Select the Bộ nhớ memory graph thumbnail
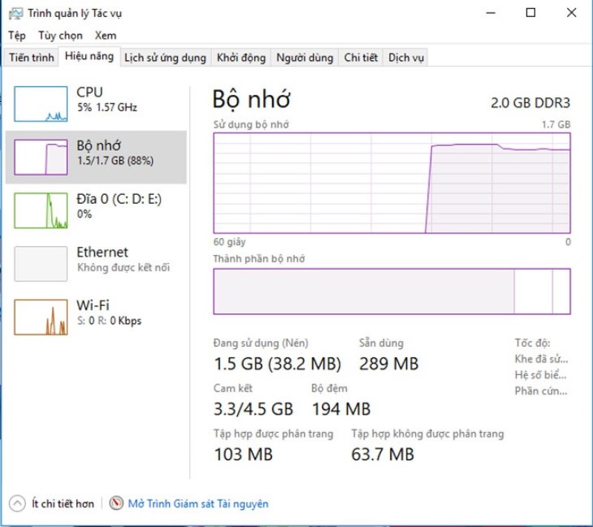Screen dimensions: 593x527 click(41, 157)
